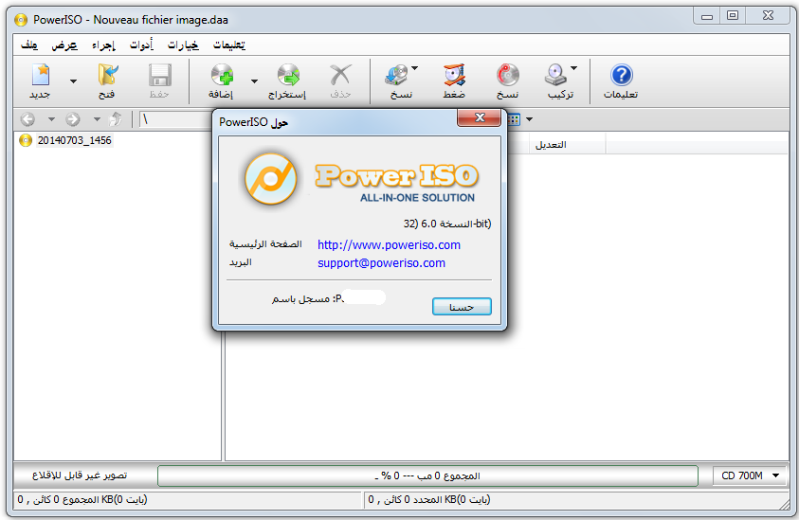Open the تعليمات (Help) menu
This screenshot has width=799, height=520.
tap(229, 45)
